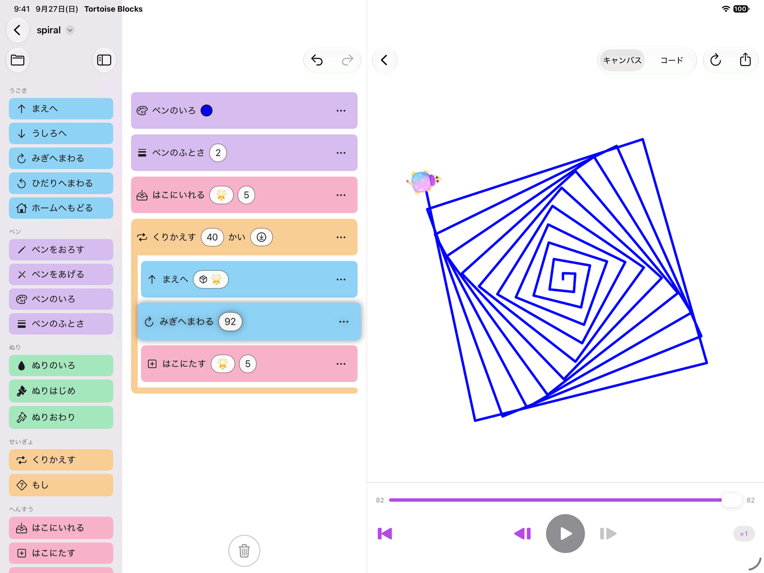Viewport: 764px width, 573px height.
Task: Share the canvas drawing
Action: coord(745,60)
